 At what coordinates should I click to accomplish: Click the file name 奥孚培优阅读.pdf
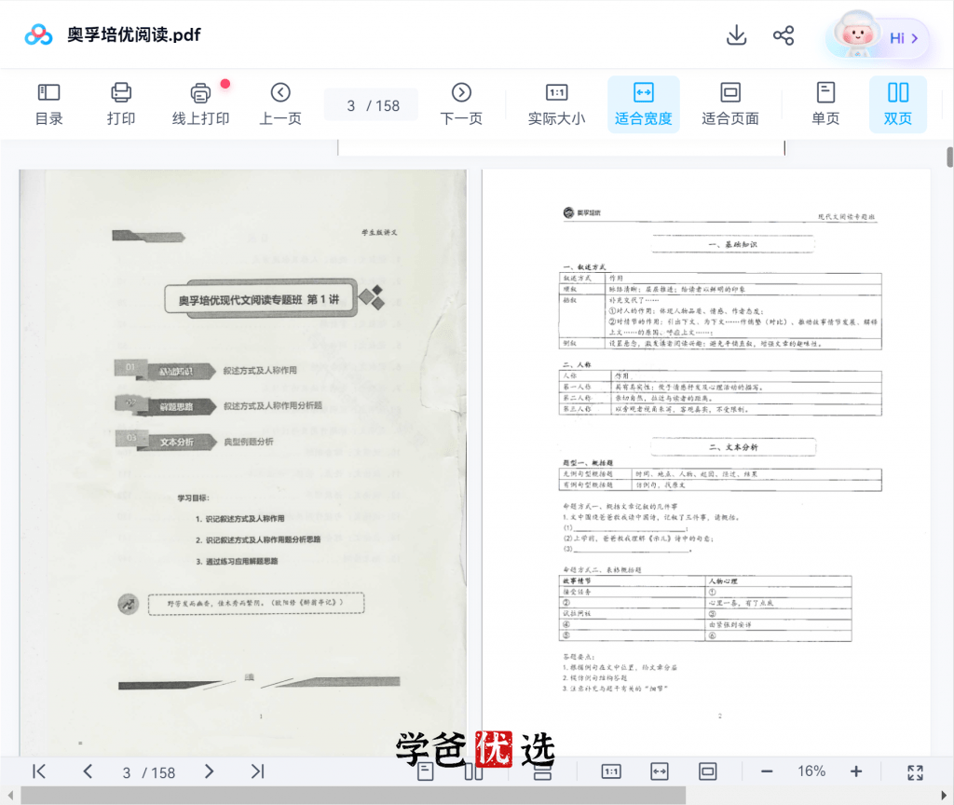tap(134, 34)
